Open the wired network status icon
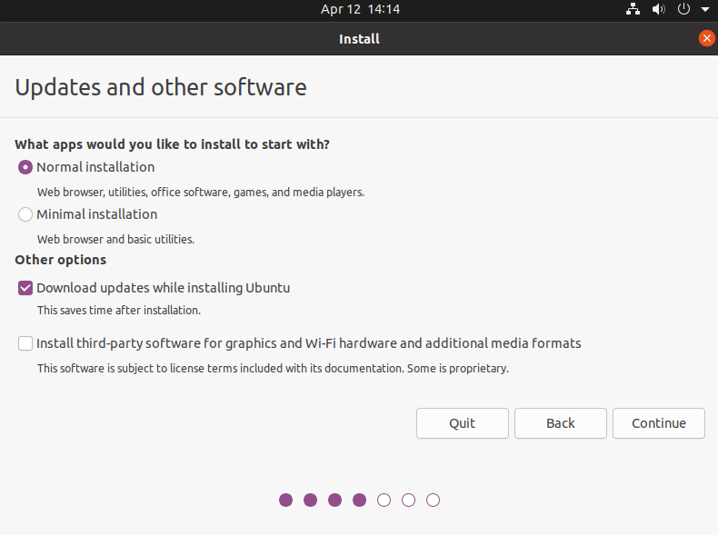 click(x=633, y=9)
